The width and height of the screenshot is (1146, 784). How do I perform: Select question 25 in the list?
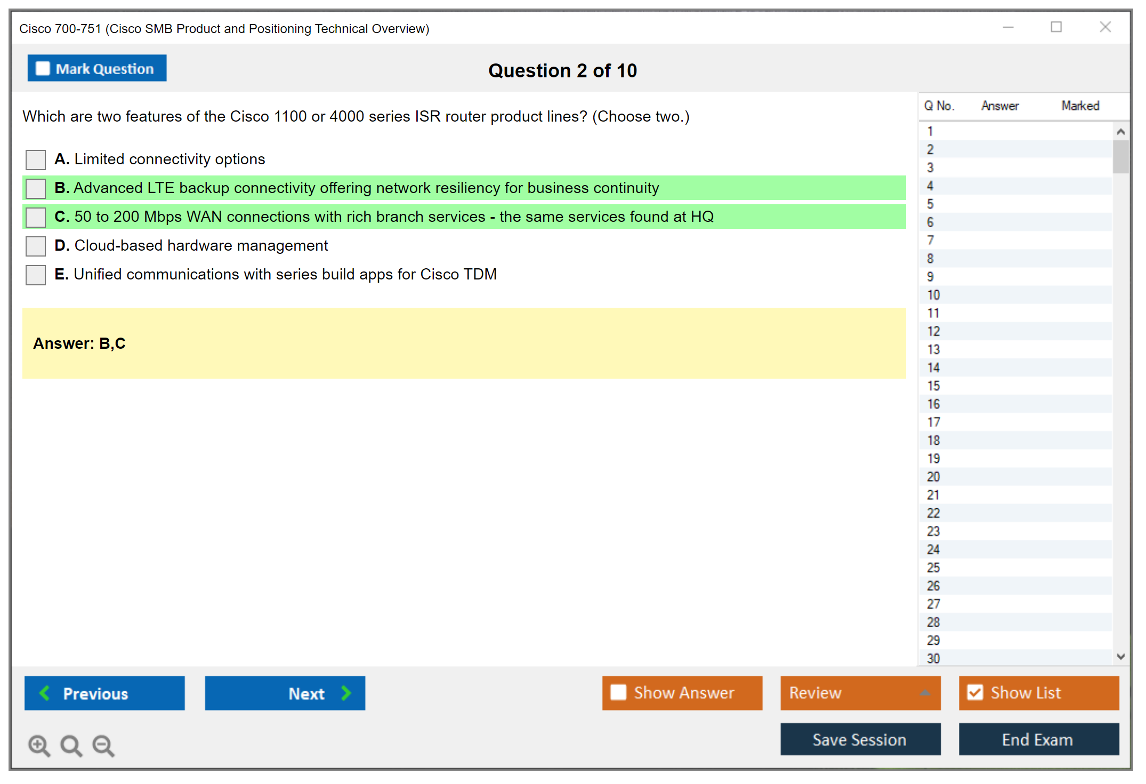point(933,567)
